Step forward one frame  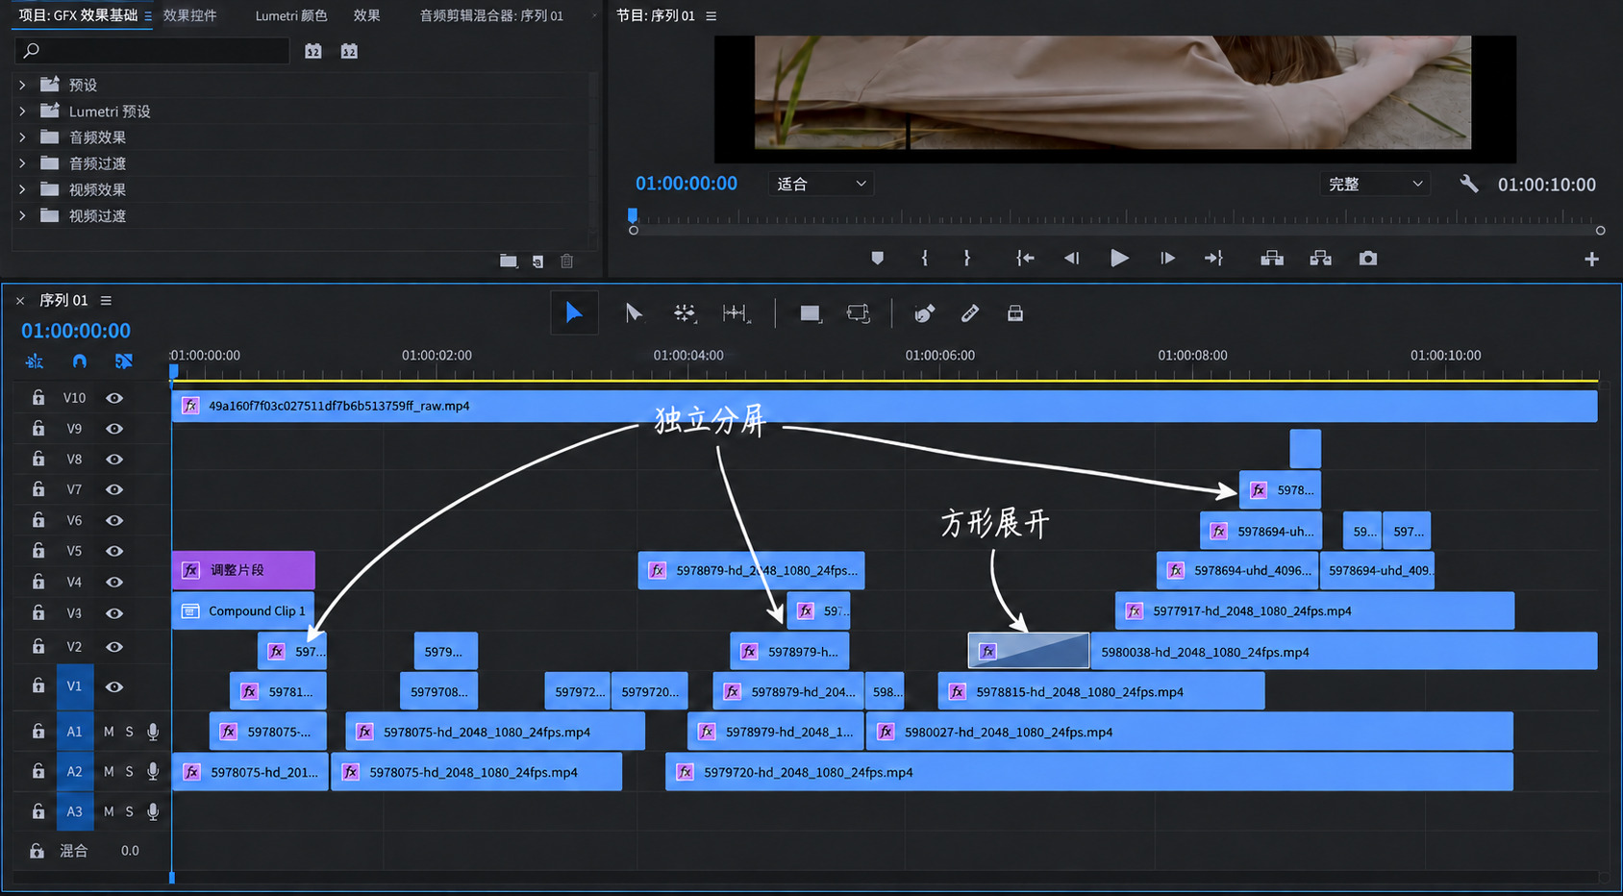[1167, 259]
